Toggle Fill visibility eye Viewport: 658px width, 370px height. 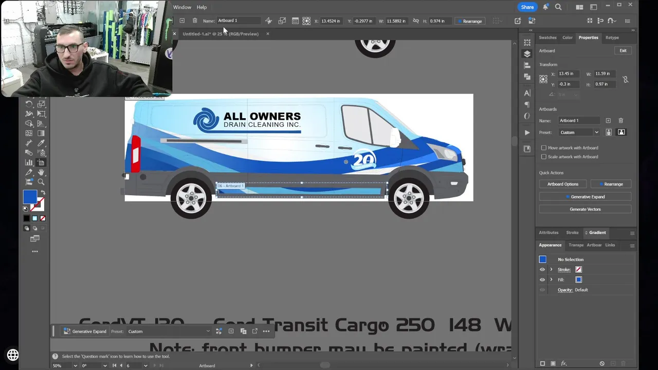pos(542,280)
